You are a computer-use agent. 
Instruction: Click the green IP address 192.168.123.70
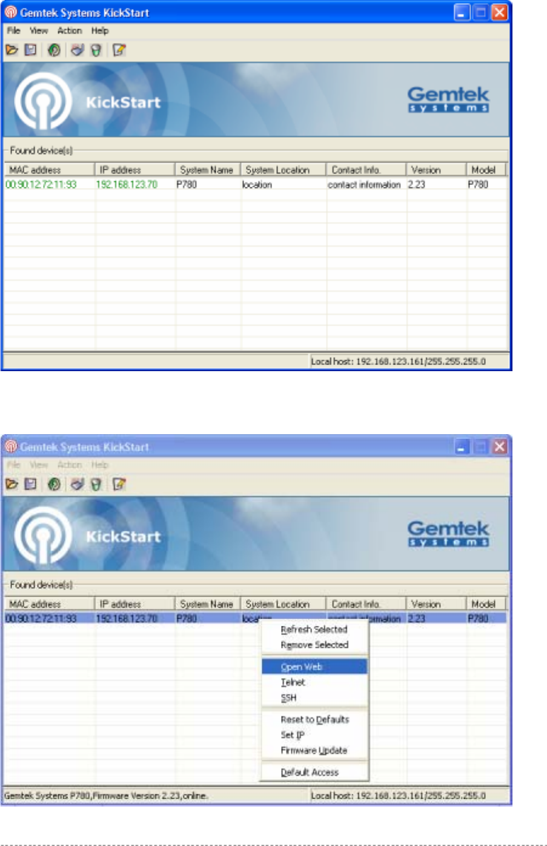click(x=127, y=184)
